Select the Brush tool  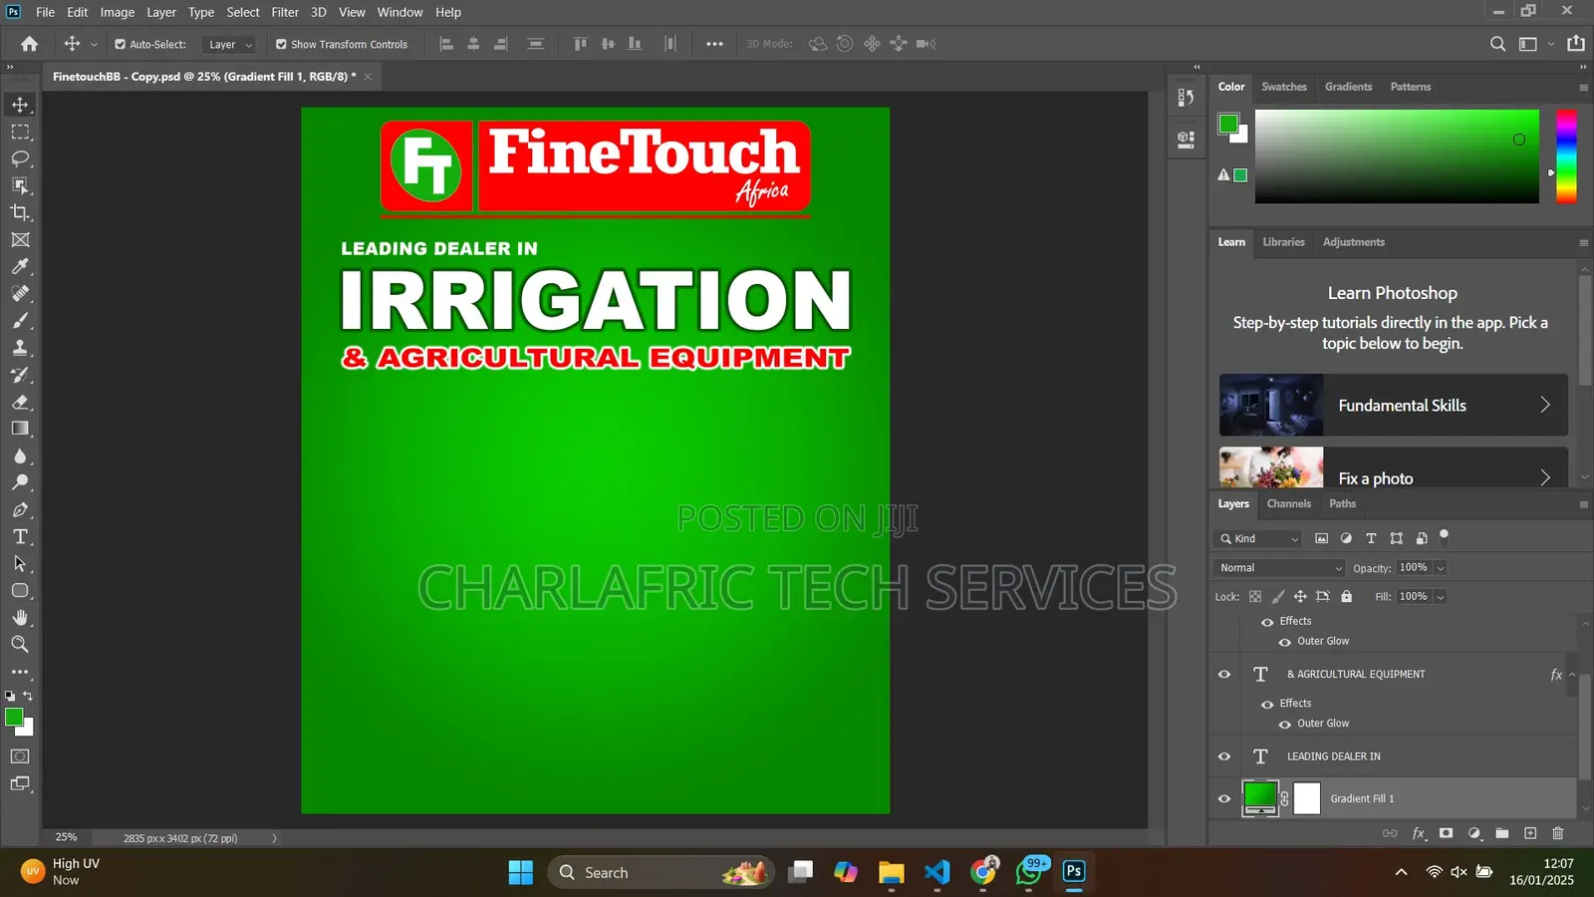pos(20,320)
